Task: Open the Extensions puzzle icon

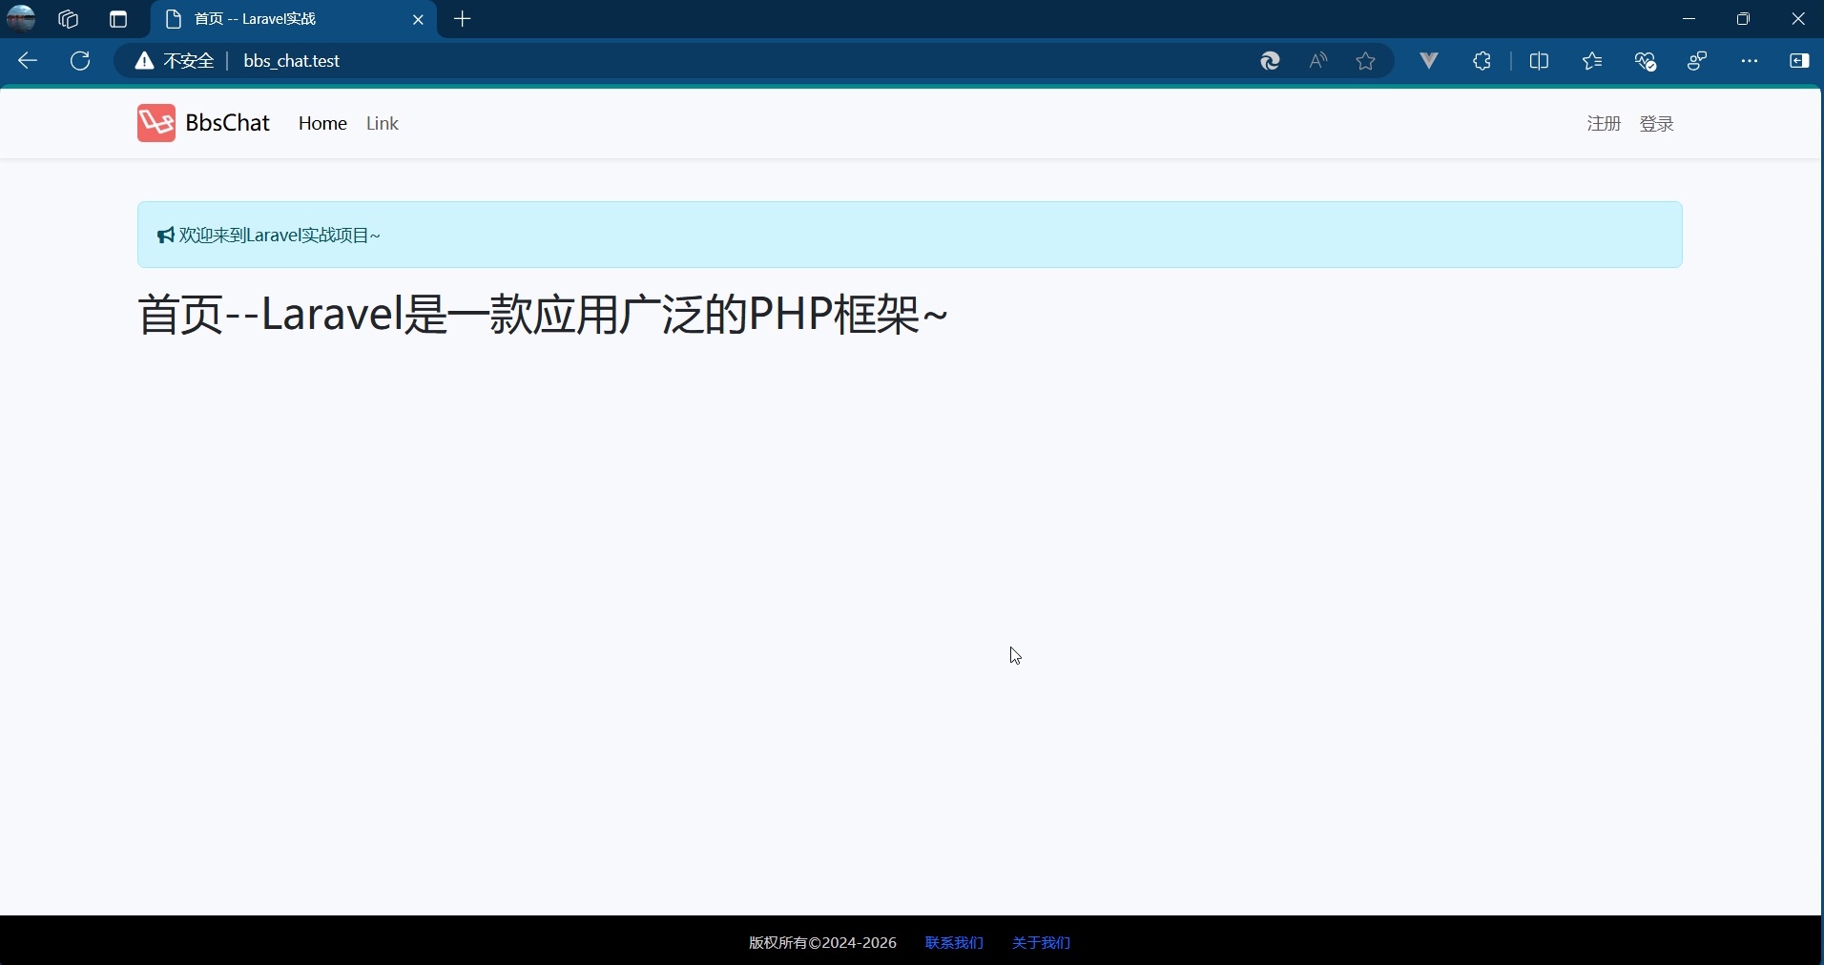Action: click(1482, 61)
